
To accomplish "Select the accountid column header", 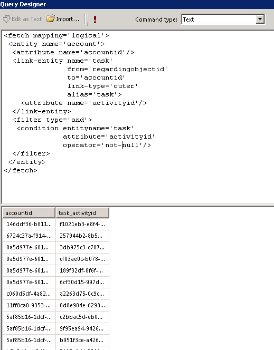I will 29,213.
